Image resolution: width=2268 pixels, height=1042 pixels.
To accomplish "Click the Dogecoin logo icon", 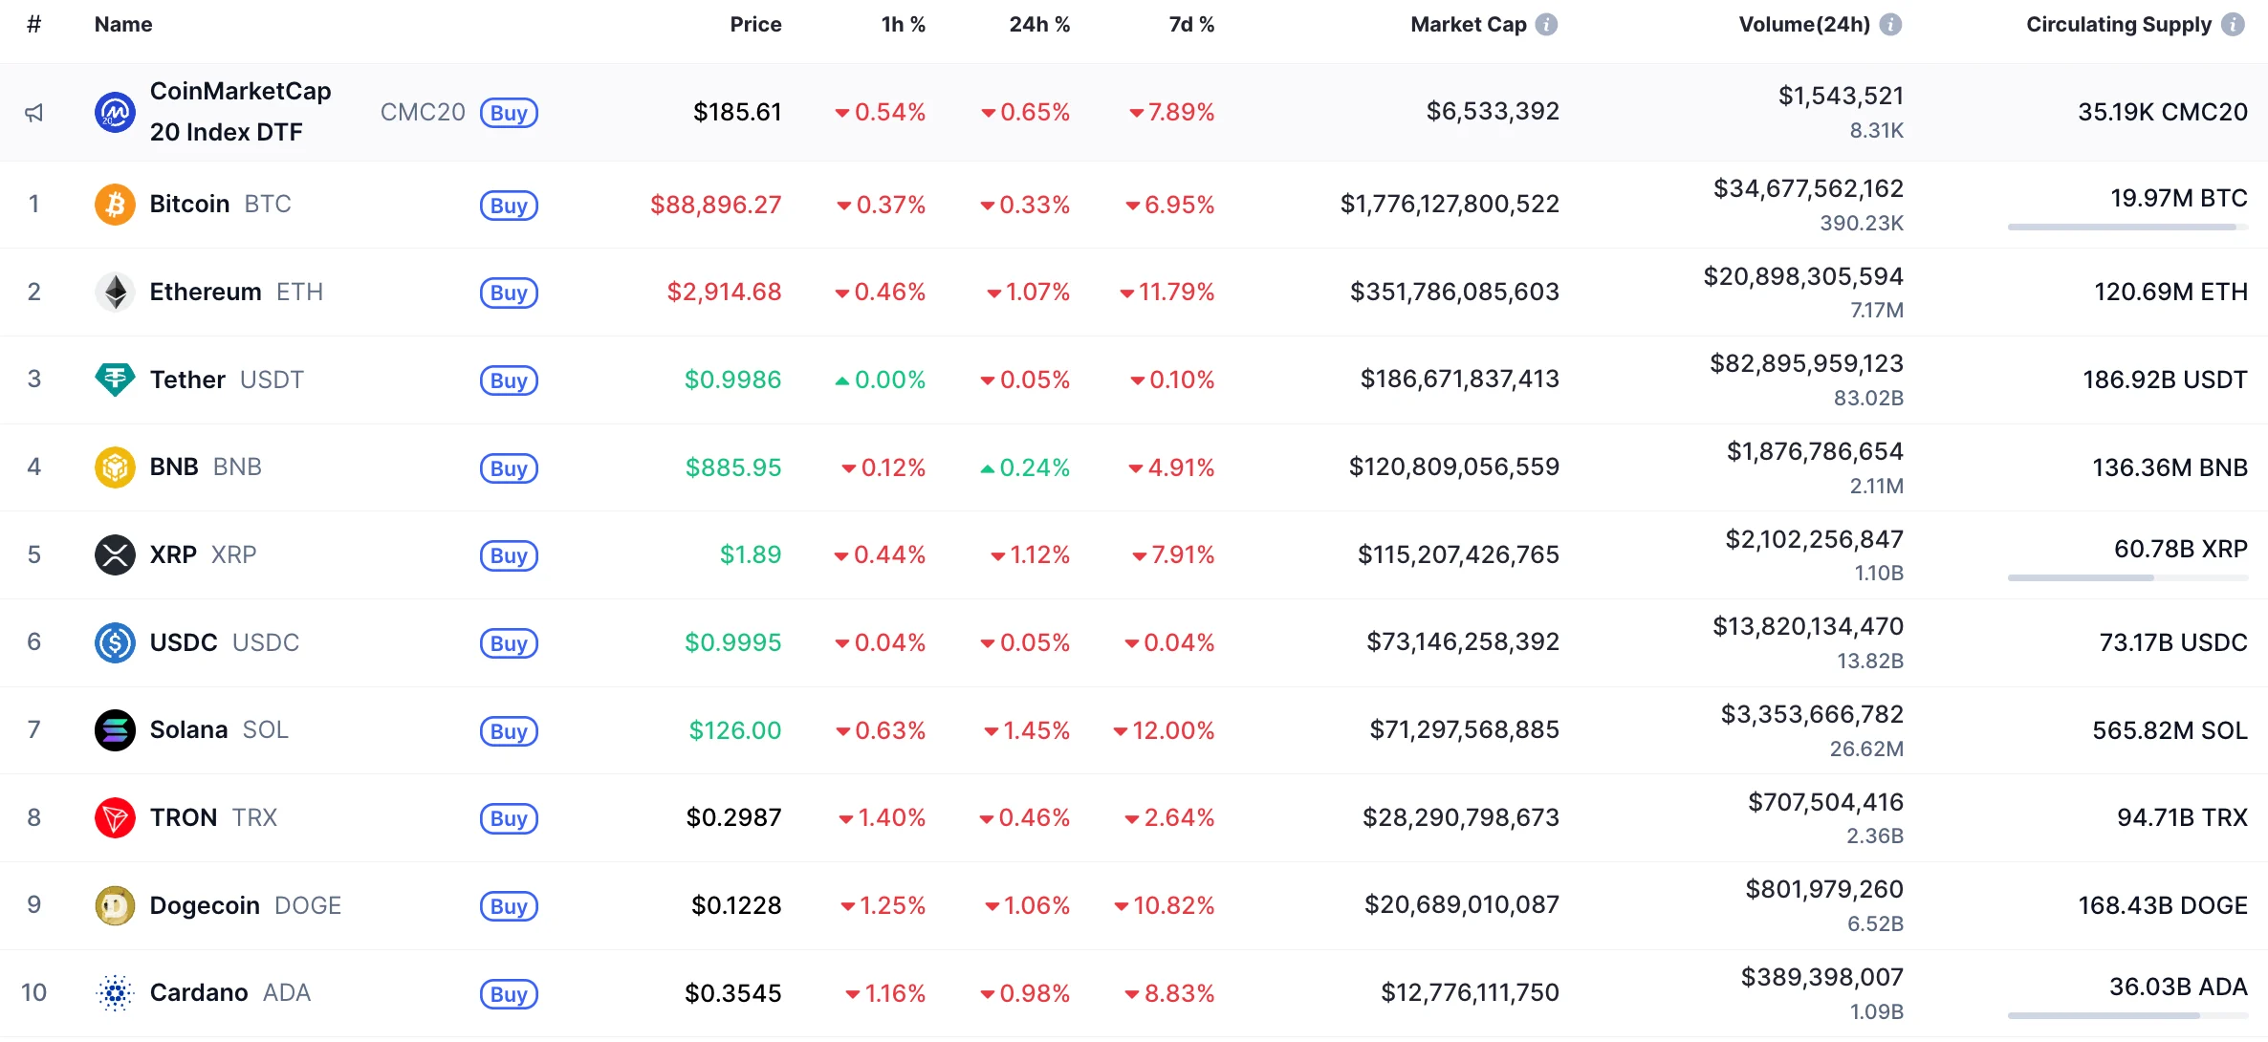I will (115, 905).
